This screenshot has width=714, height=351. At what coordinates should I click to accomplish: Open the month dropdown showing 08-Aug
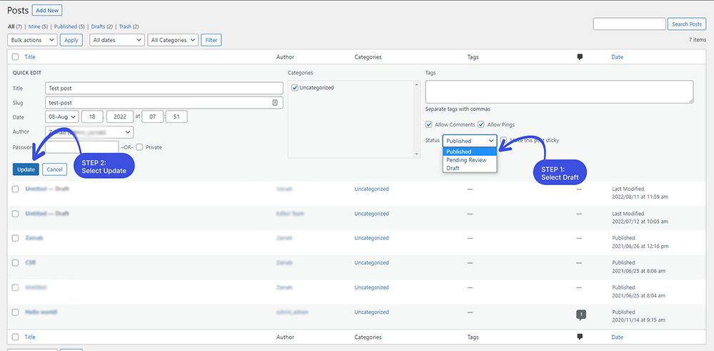point(62,117)
